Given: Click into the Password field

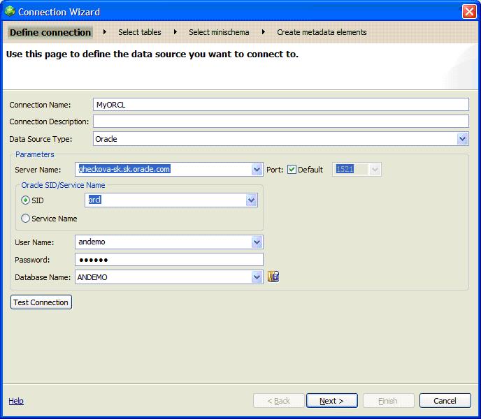Looking at the screenshot, I should (169, 260).
